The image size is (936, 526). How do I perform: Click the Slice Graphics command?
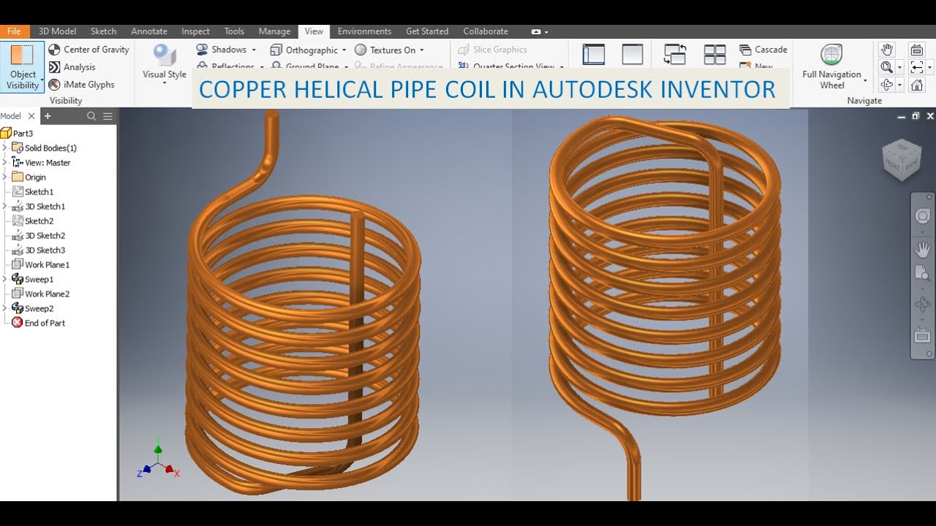[x=492, y=50]
